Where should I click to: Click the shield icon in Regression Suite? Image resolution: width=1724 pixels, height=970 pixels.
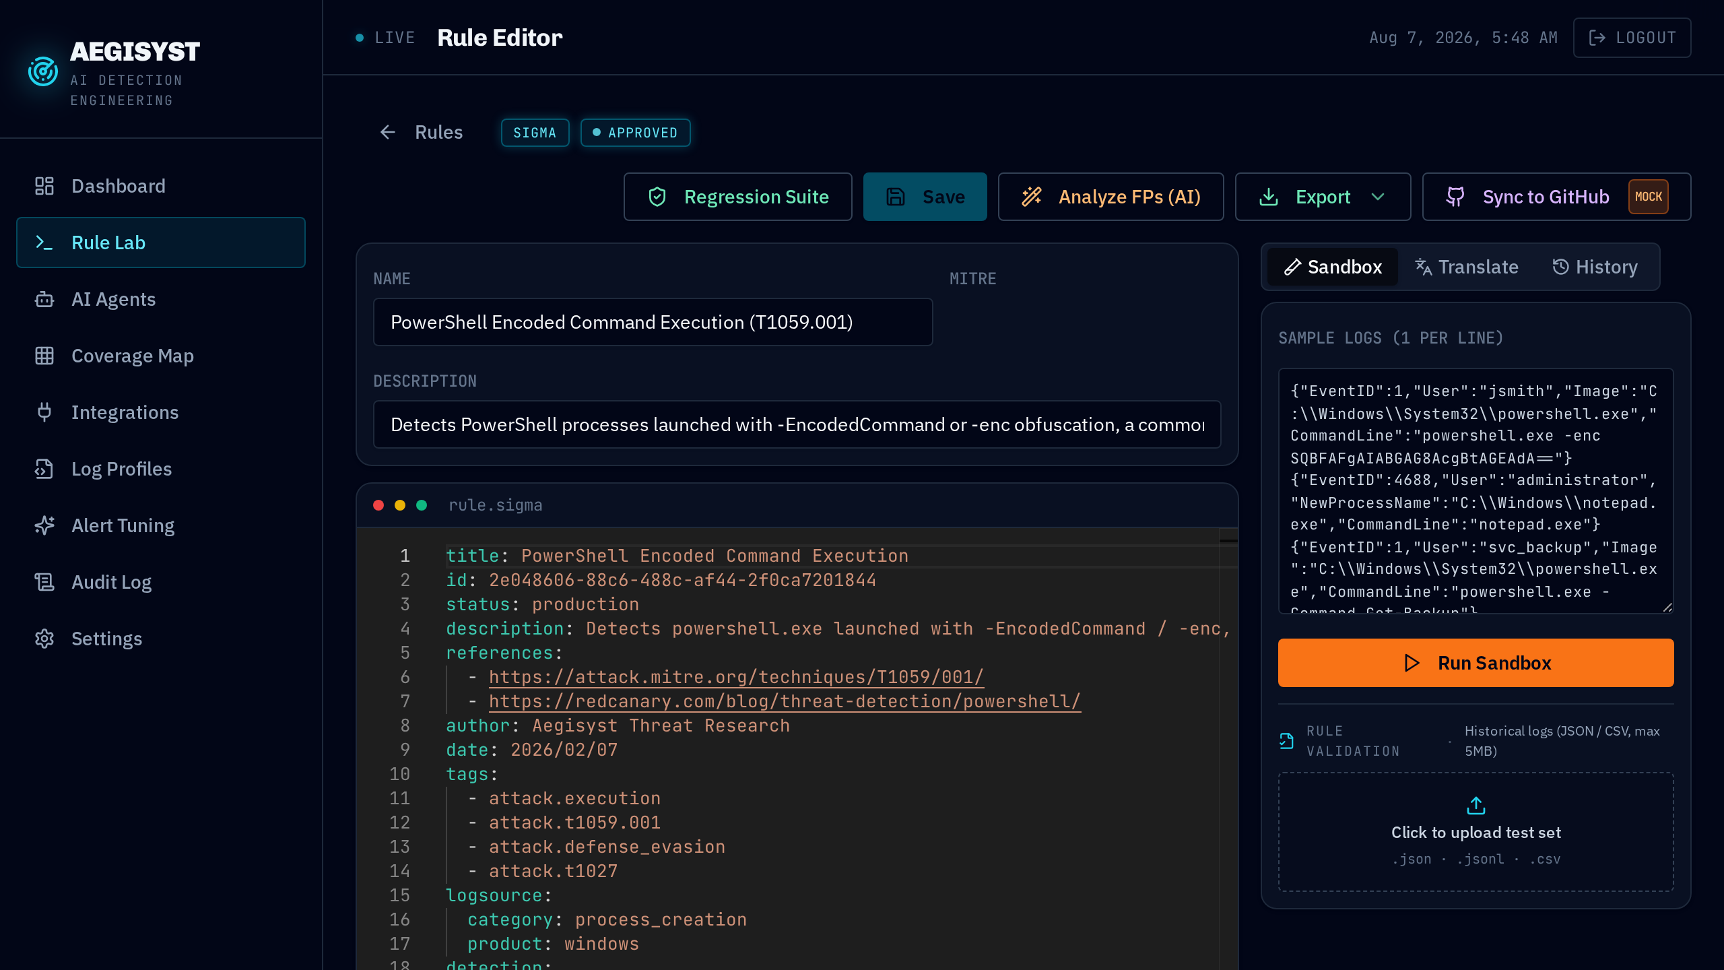pyautogui.click(x=657, y=197)
